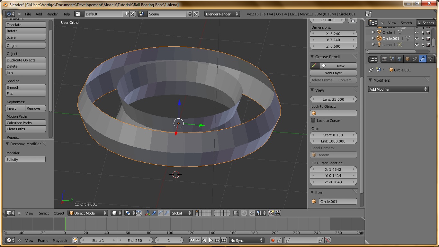Open the World properties globe icon

399,59
